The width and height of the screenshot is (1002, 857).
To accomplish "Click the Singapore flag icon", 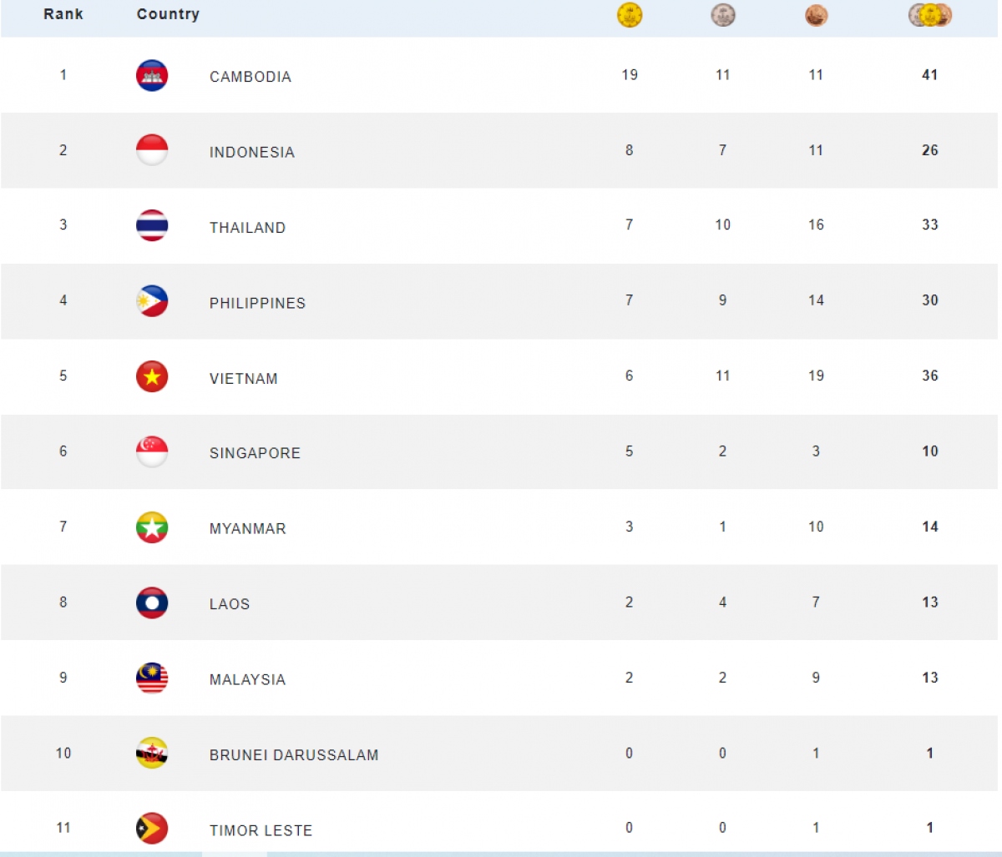I will [x=152, y=452].
